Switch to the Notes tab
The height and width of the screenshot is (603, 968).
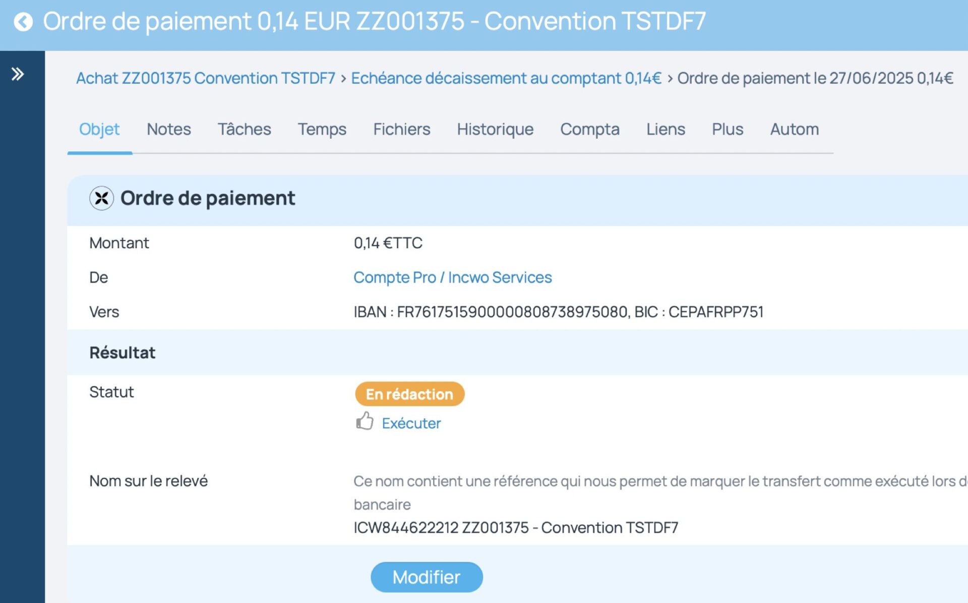[x=169, y=129]
